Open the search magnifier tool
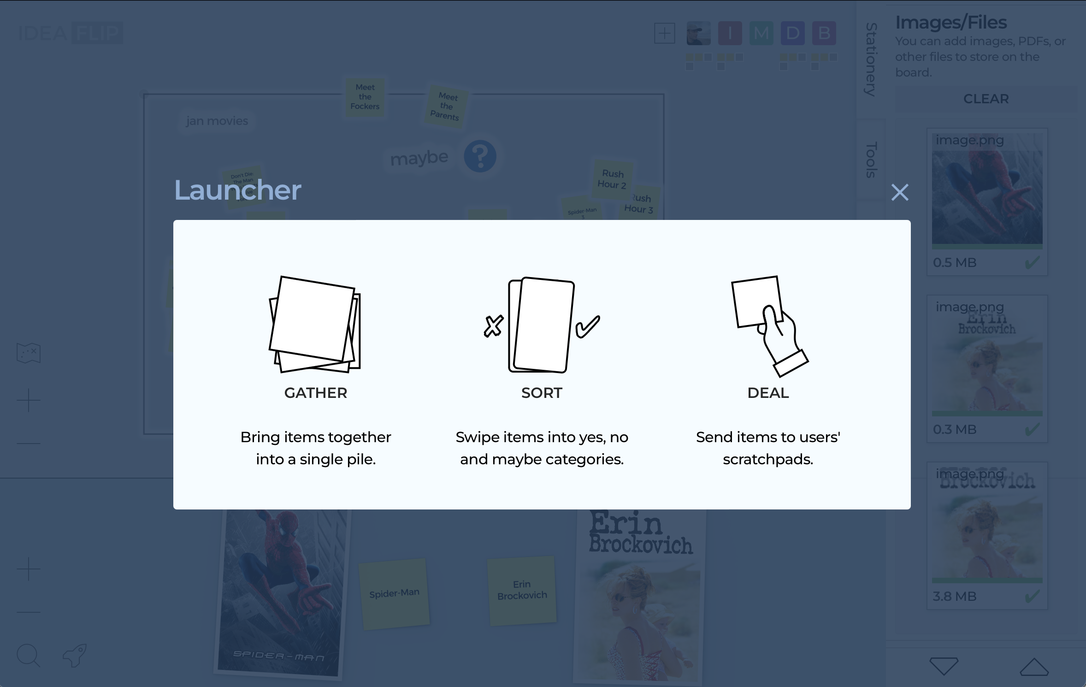Image resolution: width=1086 pixels, height=687 pixels. click(29, 655)
